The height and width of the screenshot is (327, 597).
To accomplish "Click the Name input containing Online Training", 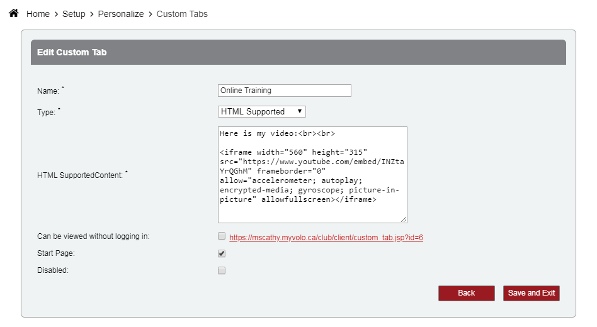I will pyautogui.click(x=284, y=91).
